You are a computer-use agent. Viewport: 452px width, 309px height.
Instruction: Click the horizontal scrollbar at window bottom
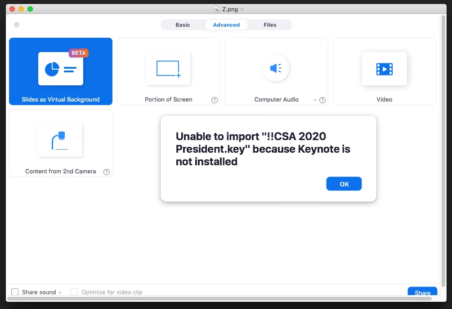pos(219,299)
